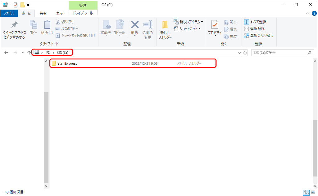Expand ショートカット dropdown

point(200,29)
